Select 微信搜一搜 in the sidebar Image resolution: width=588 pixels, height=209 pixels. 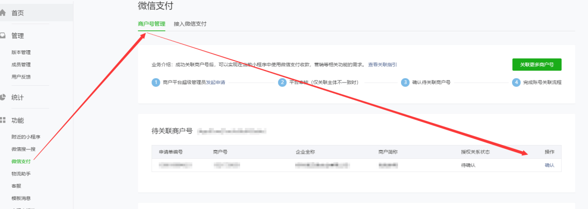(x=23, y=149)
